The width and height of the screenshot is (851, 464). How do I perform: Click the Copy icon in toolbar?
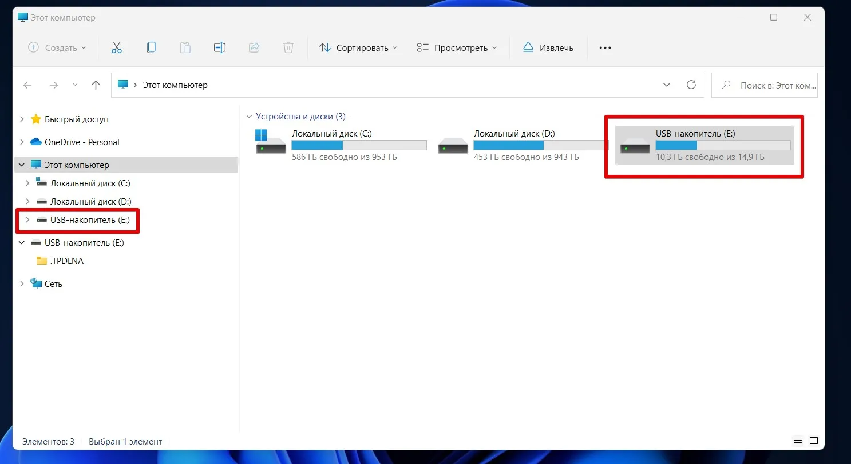click(x=151, y=47)
